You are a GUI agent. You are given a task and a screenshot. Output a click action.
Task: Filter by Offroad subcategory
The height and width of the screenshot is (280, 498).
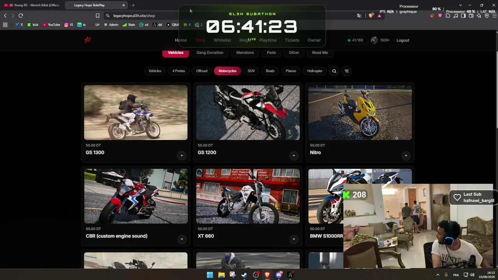click(202, 71)
